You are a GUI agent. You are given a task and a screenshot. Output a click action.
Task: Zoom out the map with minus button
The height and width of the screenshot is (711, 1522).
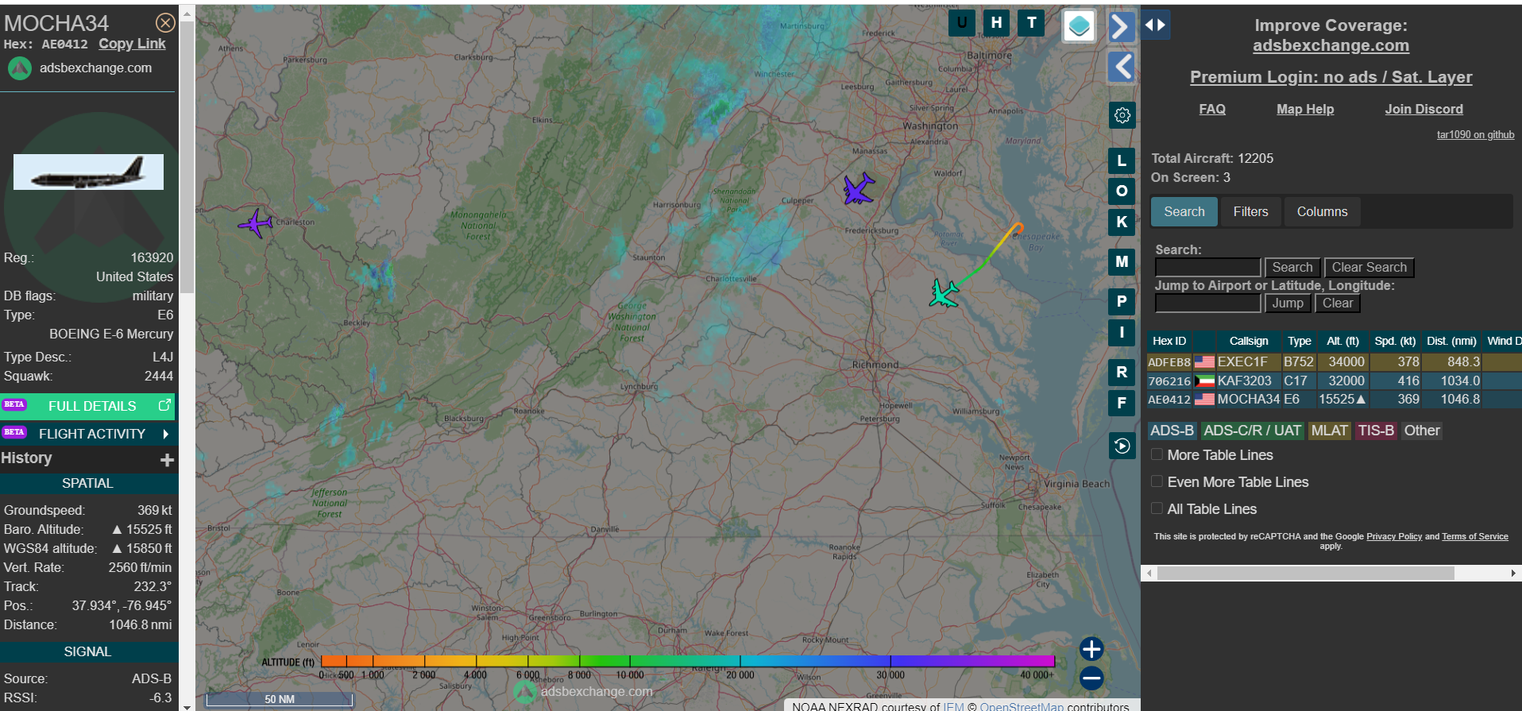tap(1091, 678)
